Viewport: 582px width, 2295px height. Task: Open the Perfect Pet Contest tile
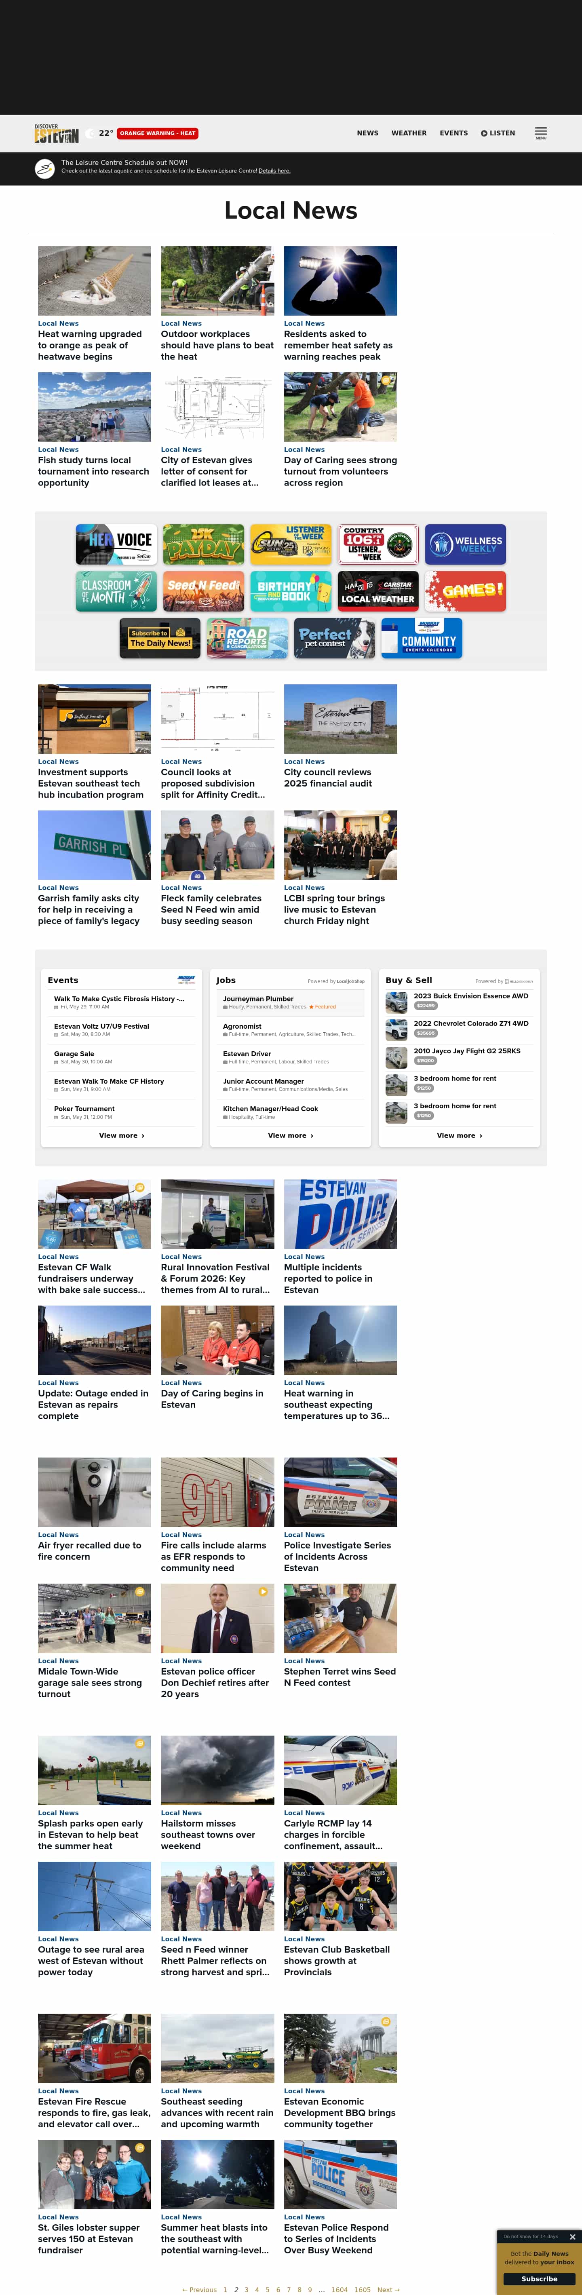334,638
